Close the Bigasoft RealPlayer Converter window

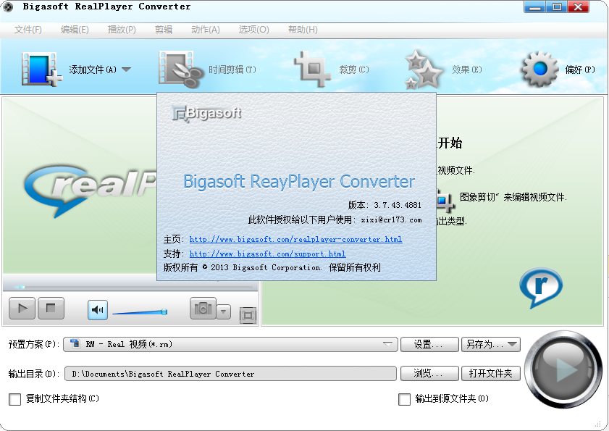click(x=579, y=7)
